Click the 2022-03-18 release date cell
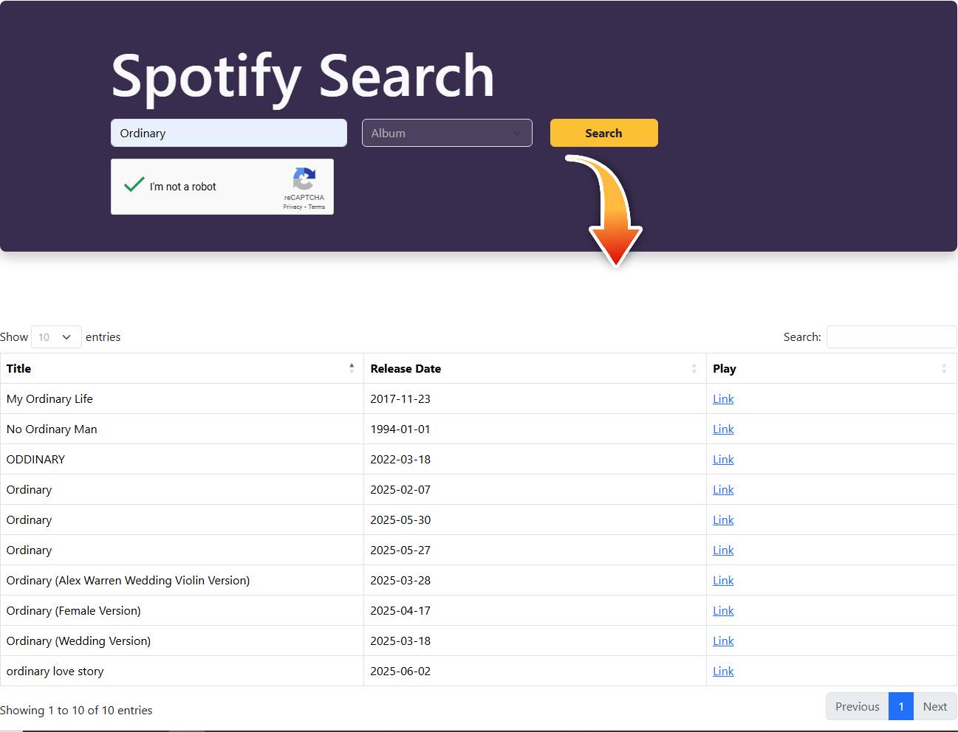The image size is (958, 732). [535, 459]
